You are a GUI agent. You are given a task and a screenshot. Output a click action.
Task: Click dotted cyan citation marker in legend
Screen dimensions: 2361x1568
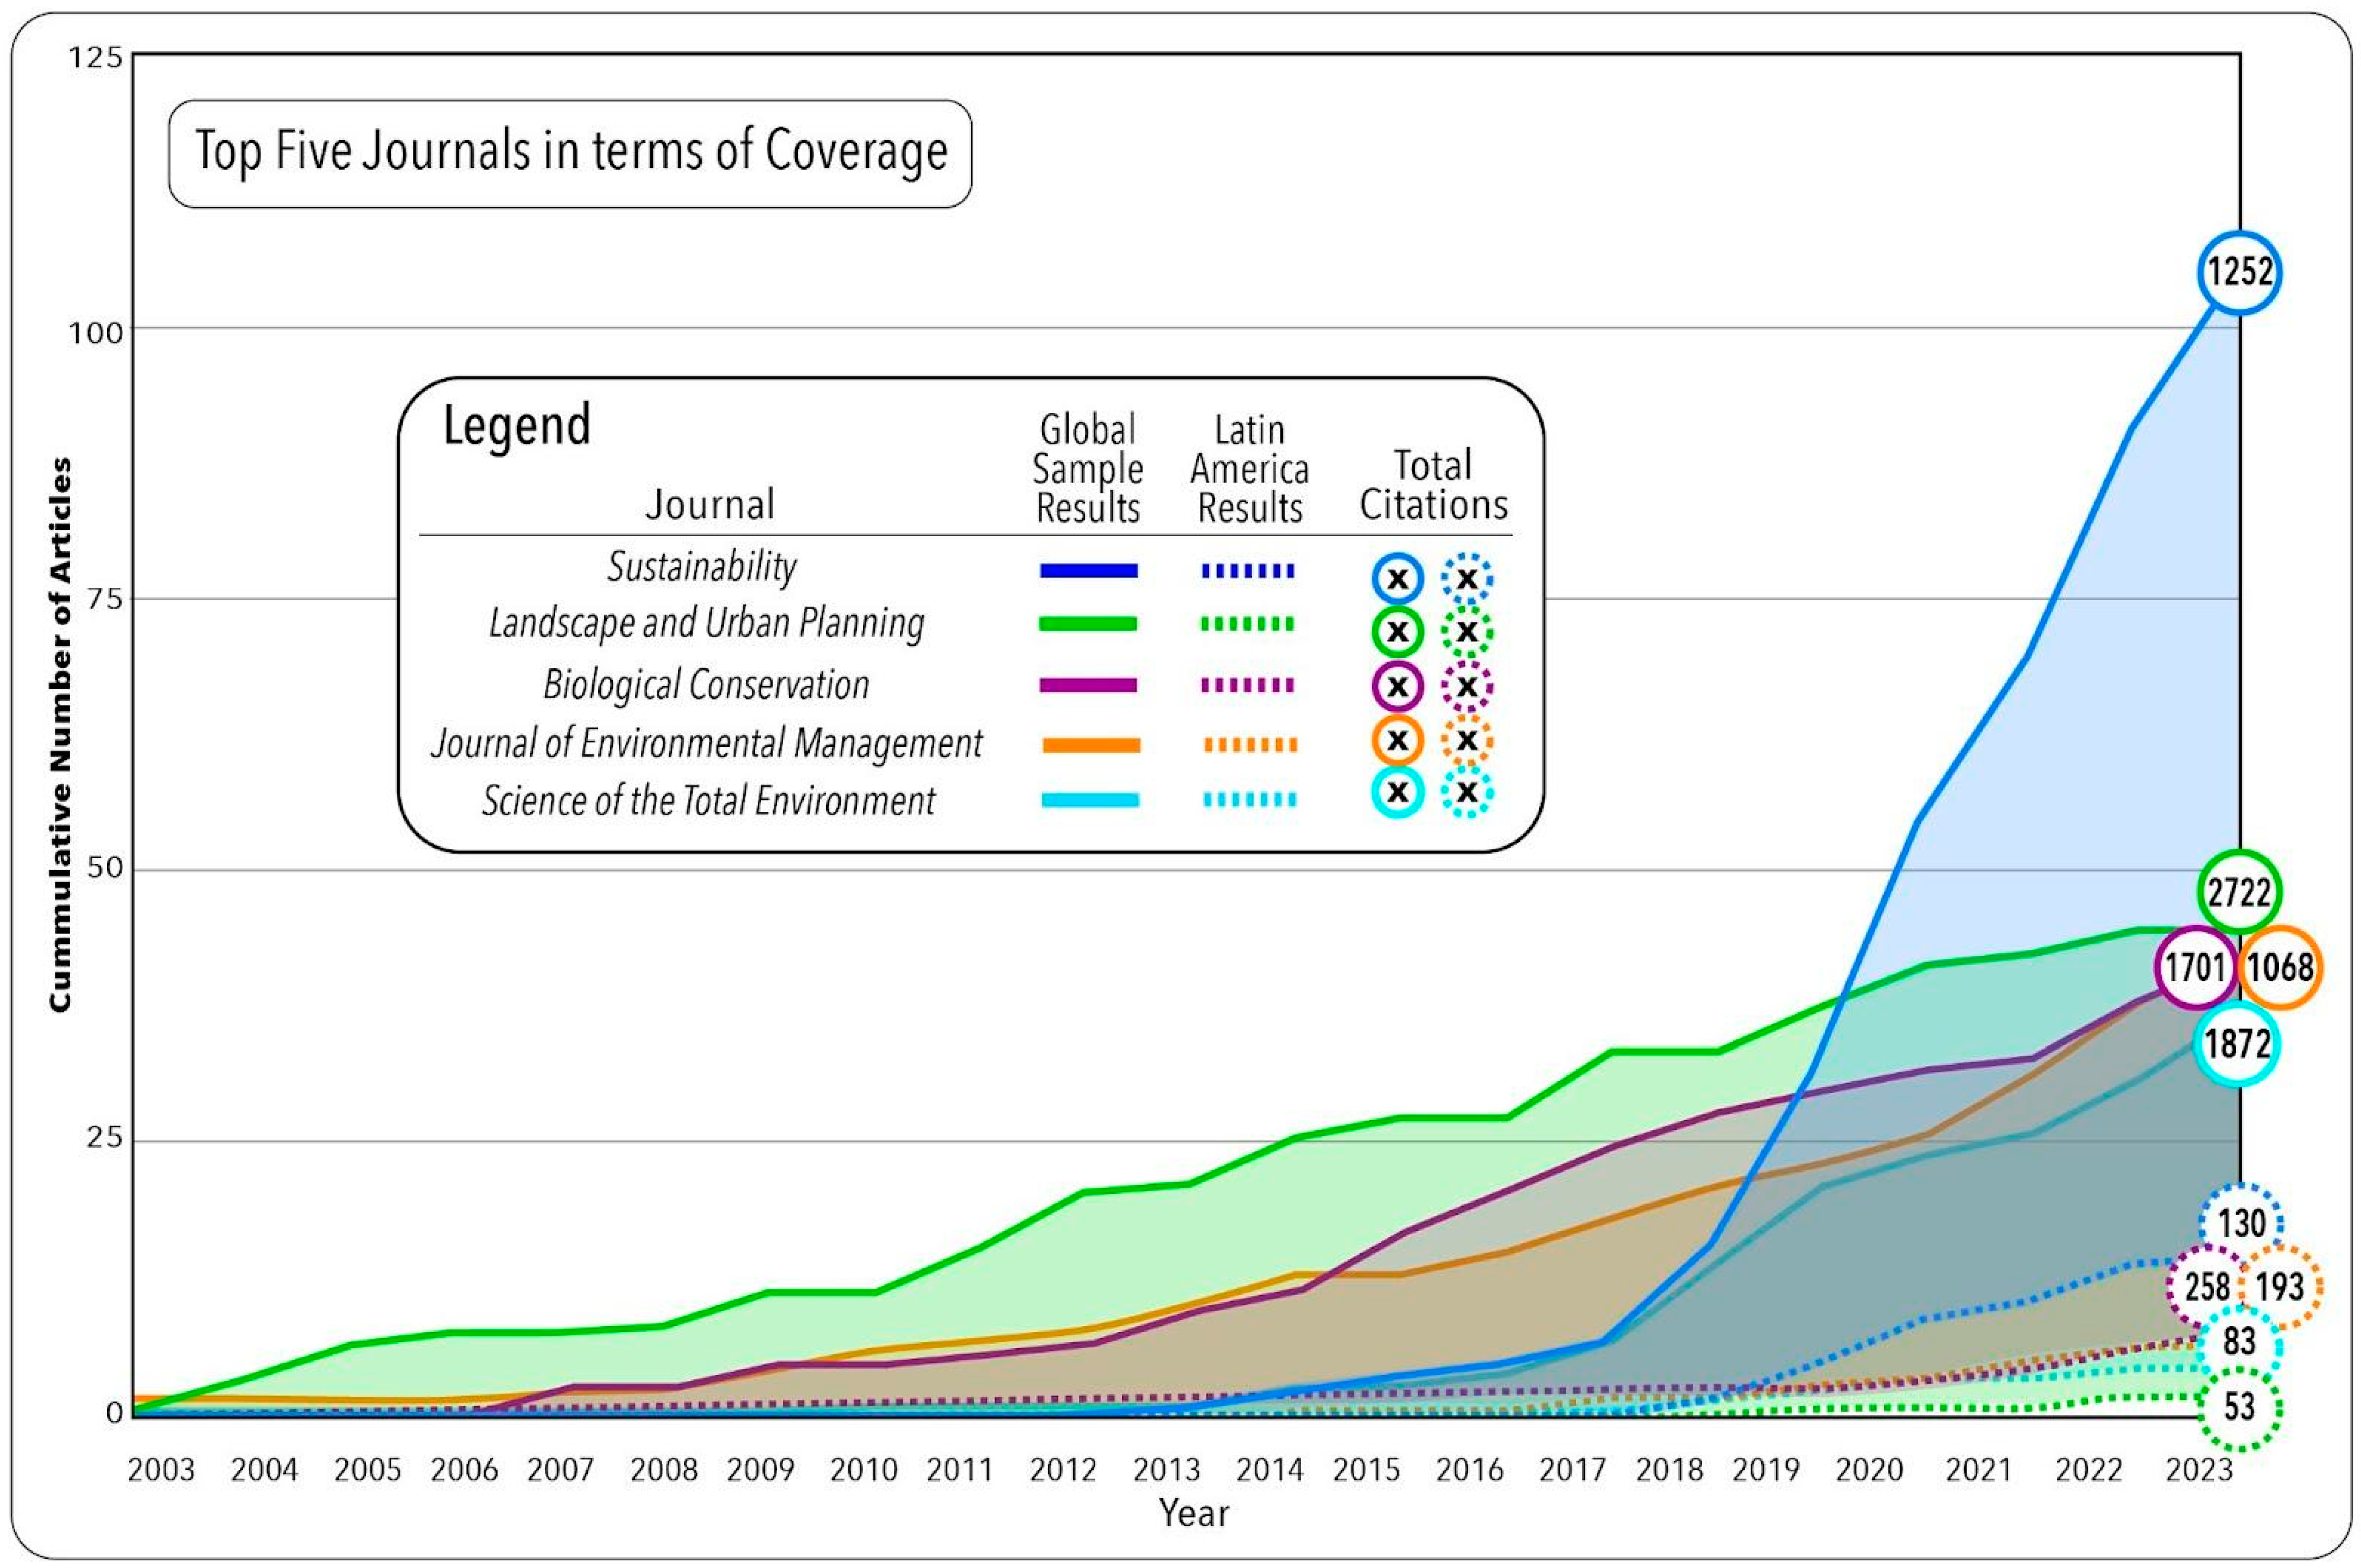1466,792
